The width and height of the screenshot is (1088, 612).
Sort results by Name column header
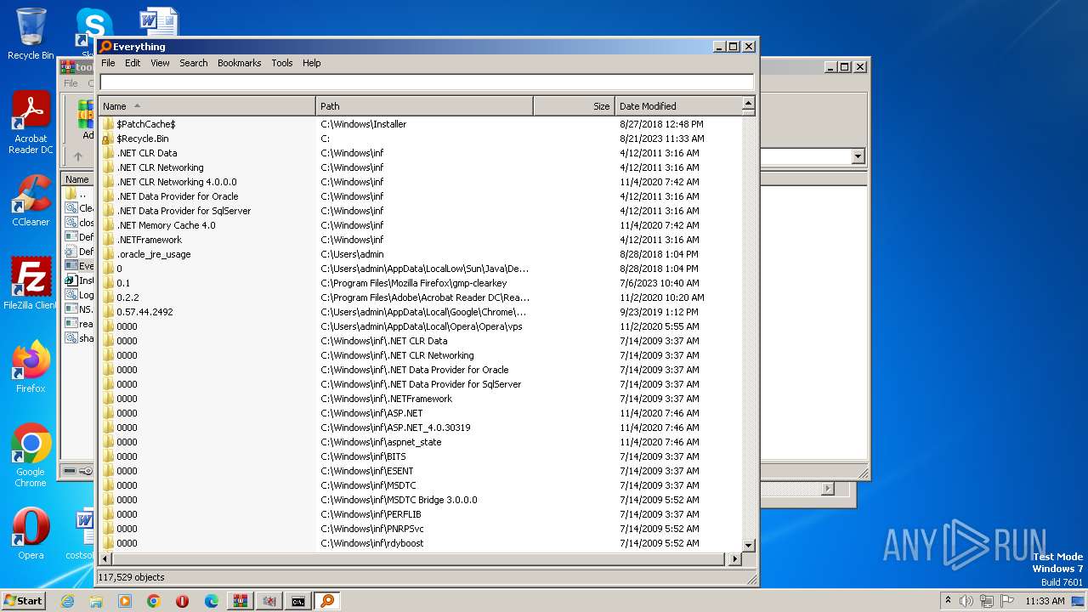coord(207,106)
